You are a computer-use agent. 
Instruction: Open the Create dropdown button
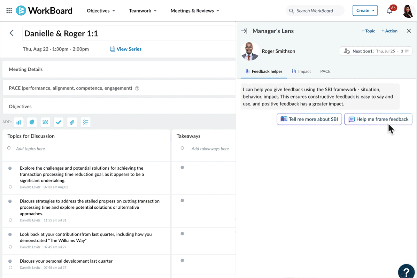point(365,11)
